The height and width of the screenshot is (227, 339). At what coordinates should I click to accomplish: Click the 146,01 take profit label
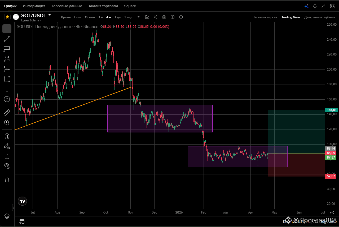tap(332, 110)
